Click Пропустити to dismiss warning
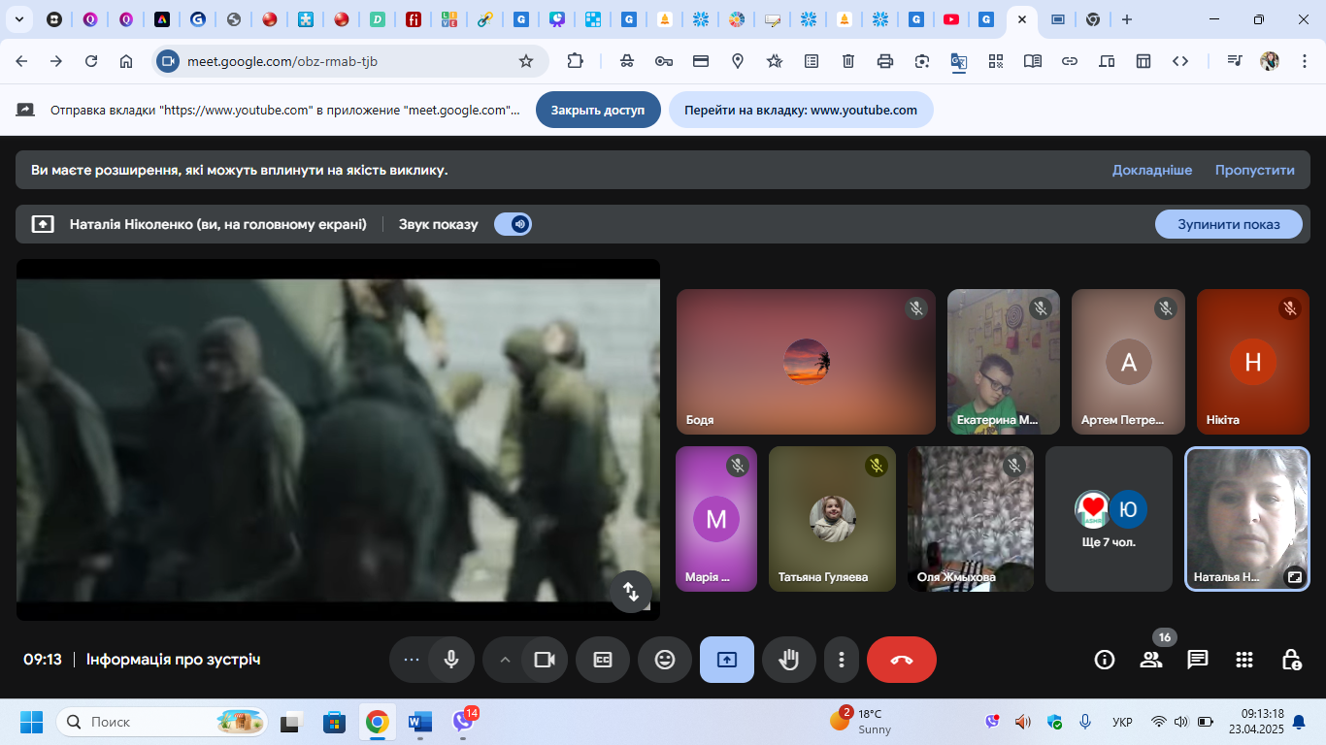This screenshot has height=745, width=1326. (x=1255, y=170)
